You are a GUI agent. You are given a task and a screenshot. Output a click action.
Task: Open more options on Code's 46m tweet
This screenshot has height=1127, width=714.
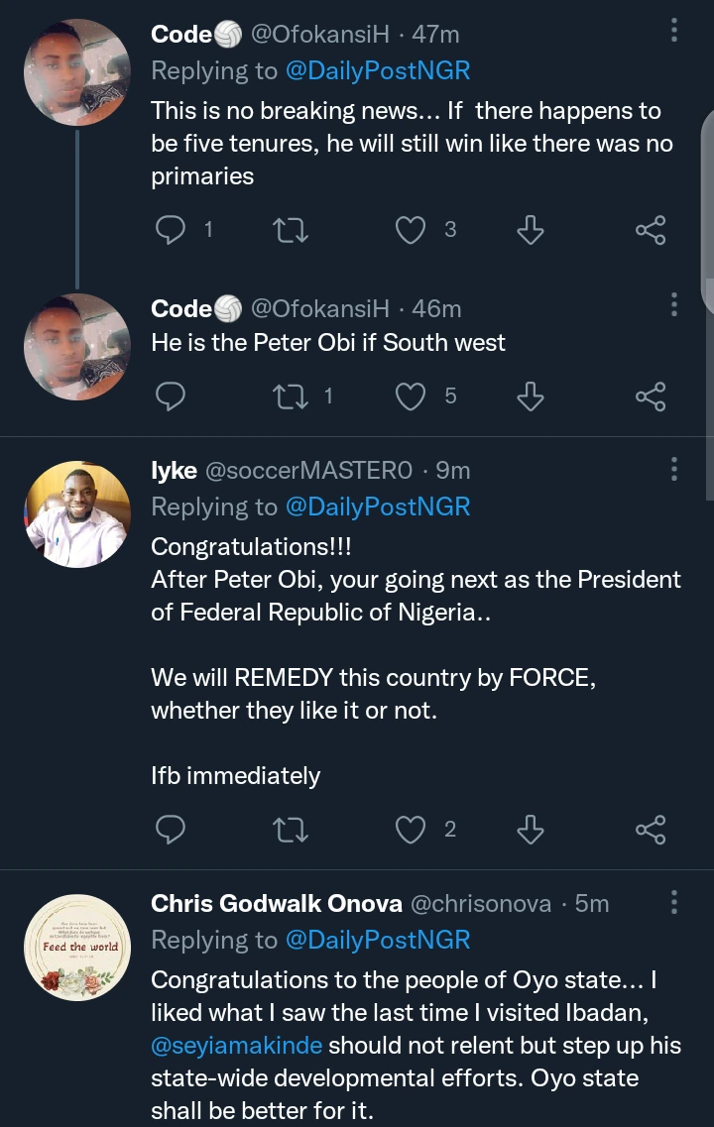pyautogui.click(x=674, y=306)
